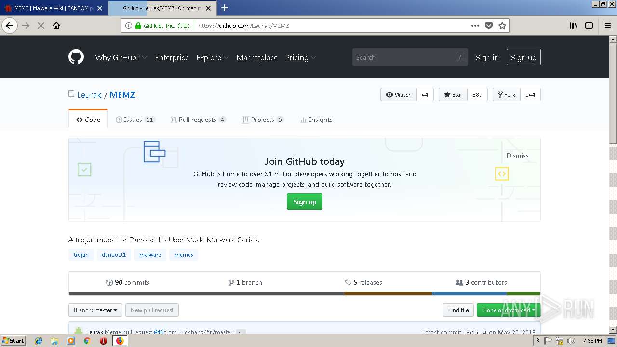
Task: Click the Sign up button in header
Action: (x=523, y=57)
